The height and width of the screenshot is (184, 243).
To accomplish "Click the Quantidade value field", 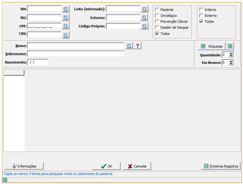I will pyautogui.click(x=226, y=55).
